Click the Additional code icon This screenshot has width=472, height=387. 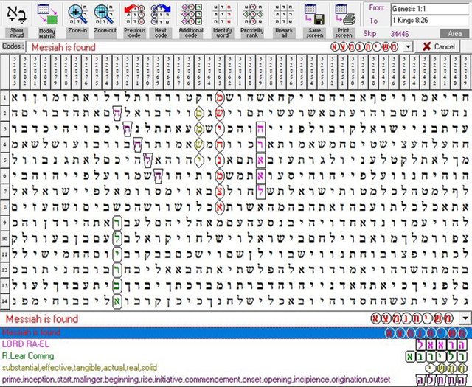tap(191, 15)
